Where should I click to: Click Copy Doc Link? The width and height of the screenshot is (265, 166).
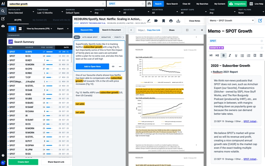[153, 30]
